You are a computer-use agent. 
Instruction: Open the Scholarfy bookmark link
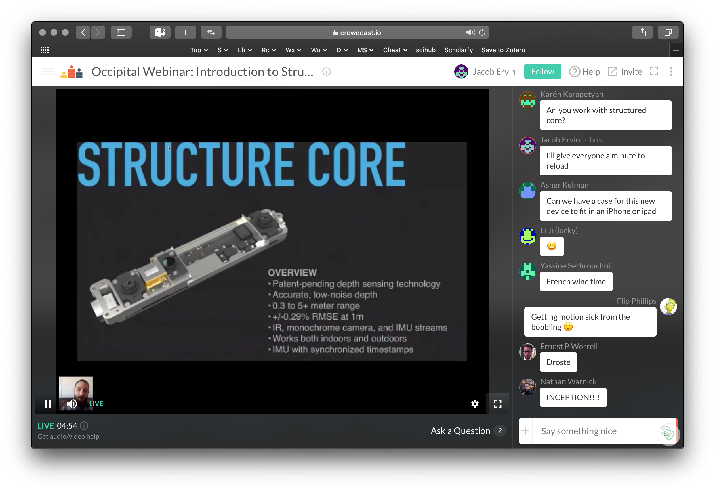pos(457,49)
